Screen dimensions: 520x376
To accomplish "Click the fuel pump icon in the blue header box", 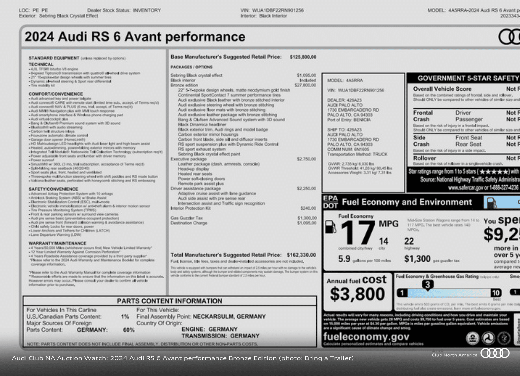I will pyautogui.click(x=492, y=202).
